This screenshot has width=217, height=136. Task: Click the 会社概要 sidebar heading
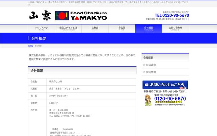(x=165, y=57)
